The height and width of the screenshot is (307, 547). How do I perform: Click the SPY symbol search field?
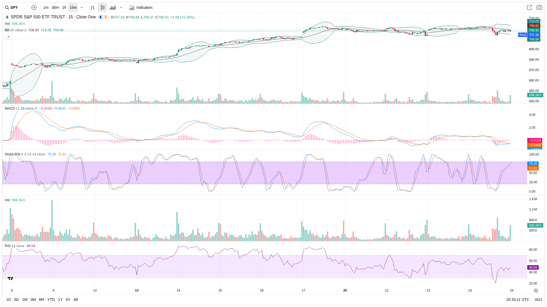[14, 7]
